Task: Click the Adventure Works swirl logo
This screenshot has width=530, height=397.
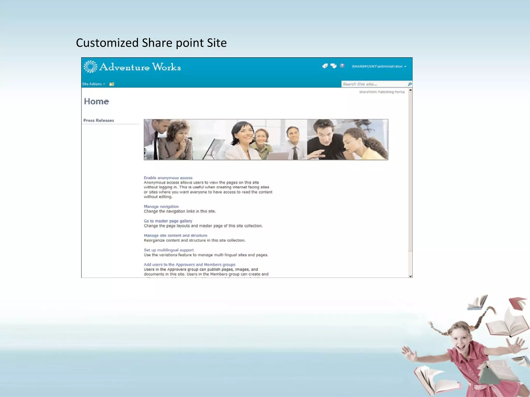Action: coord(91,67)
